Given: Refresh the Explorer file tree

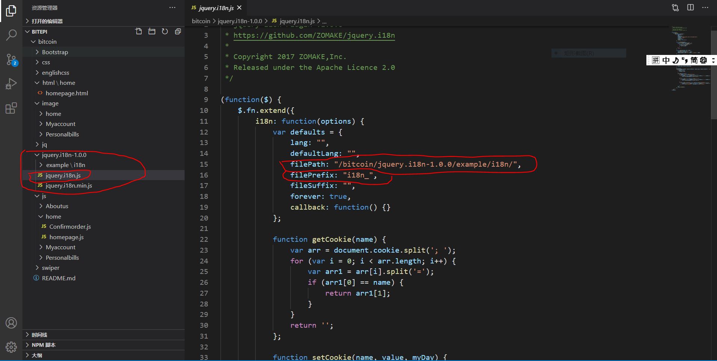Looking at the screenshot, I should [x=165, y=31].
